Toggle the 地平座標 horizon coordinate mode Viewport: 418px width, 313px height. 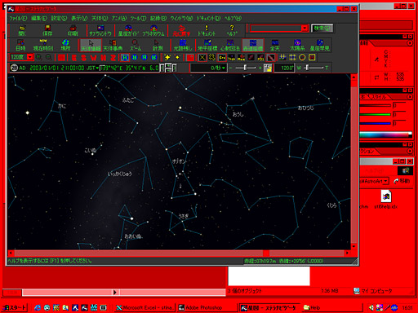point(207,45)
